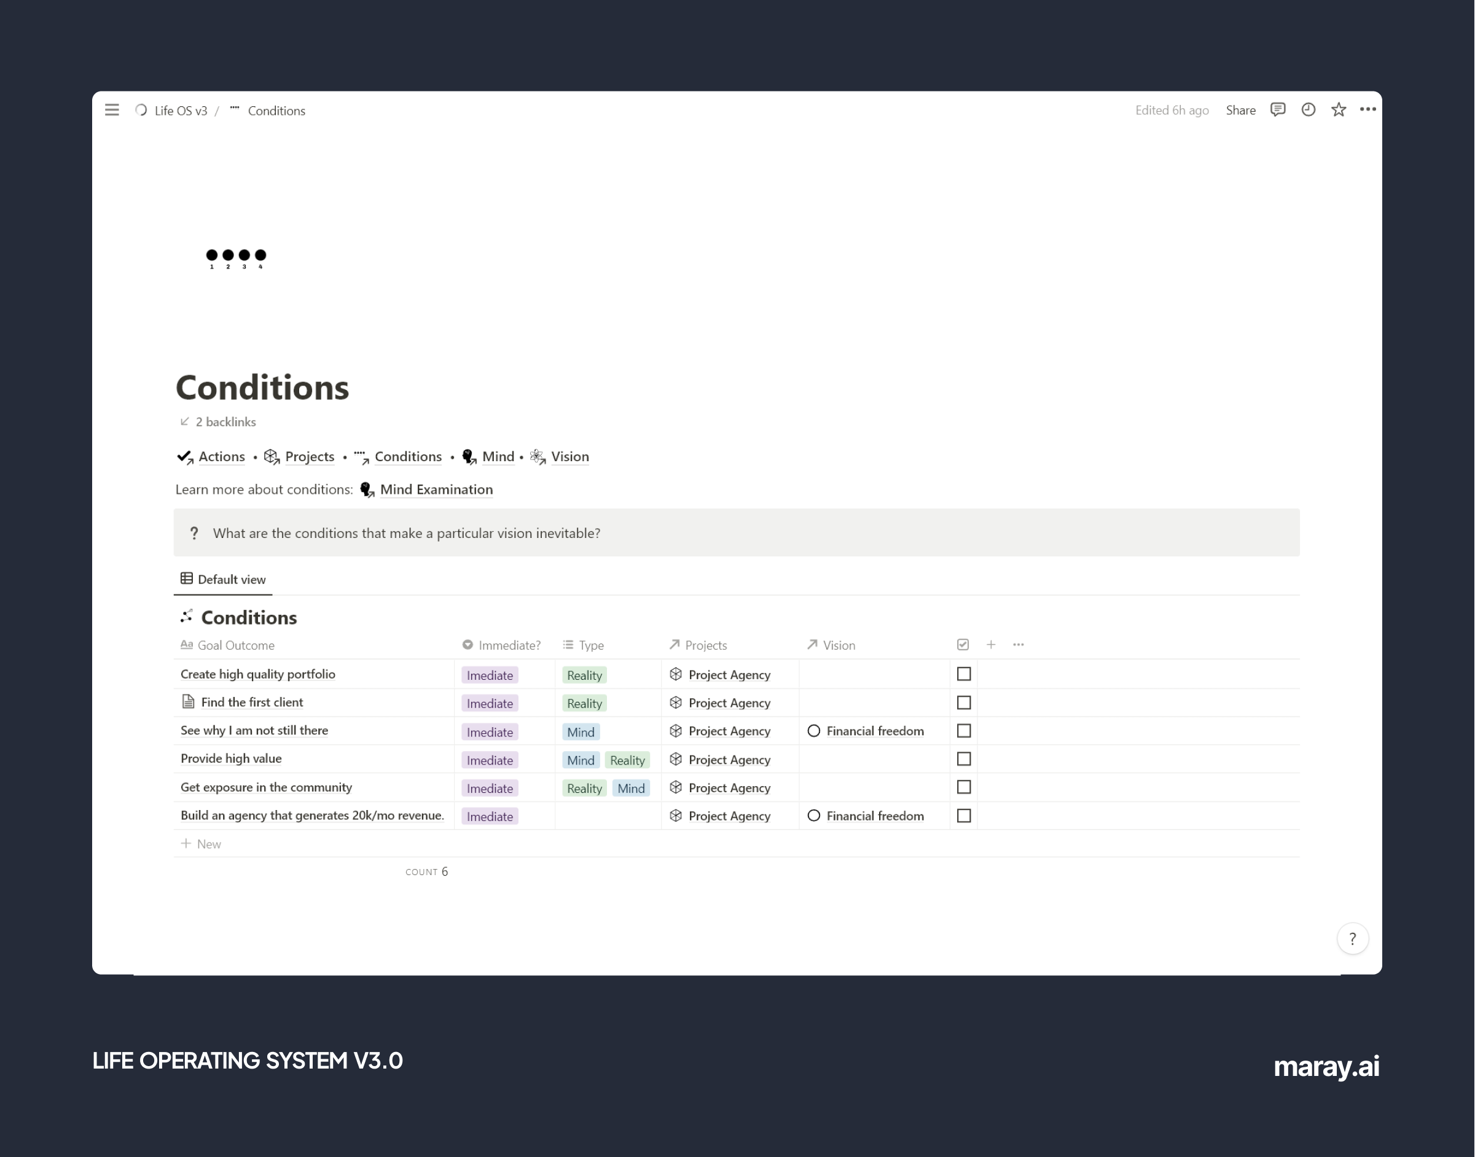Image resolution: width=1475 pixels, height=1157 pixels.
Task: Open table header three-dot options
Action: pyautogui.click(x=1019, y=645)
